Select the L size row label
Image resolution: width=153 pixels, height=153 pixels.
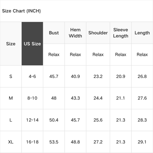pos(11,120)
